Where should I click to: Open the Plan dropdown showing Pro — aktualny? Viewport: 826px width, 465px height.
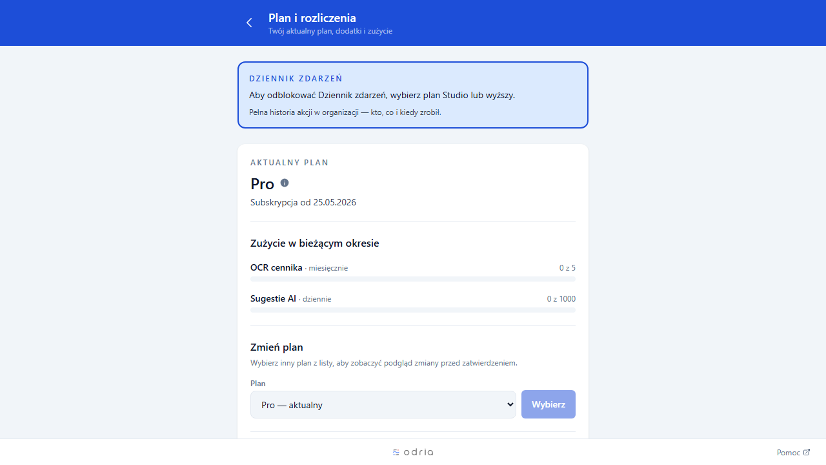pos(383,404)
